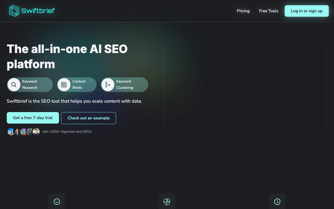This screenshot has height=209, width=334.
Task: Click the last user avatar
Action: tap(36, 132)
